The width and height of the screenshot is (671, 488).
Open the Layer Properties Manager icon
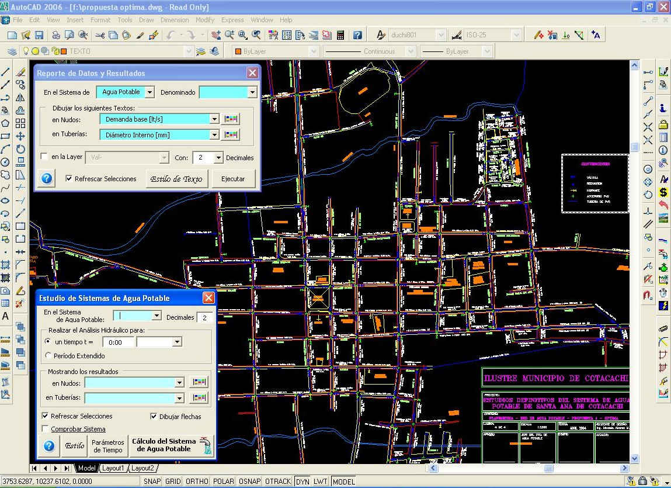12,51
